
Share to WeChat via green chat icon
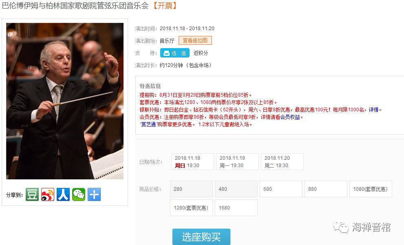coord(79,194)
